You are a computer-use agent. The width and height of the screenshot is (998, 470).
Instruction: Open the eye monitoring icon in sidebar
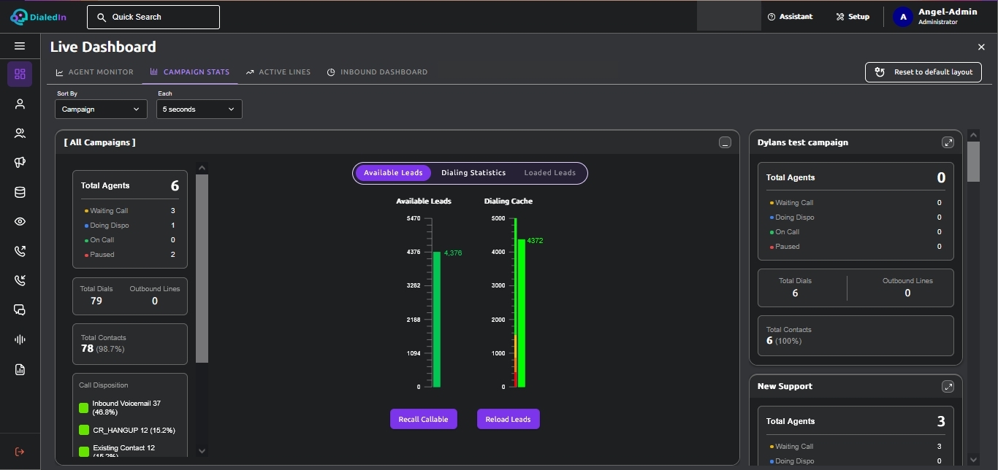click(x=20, y=222)
